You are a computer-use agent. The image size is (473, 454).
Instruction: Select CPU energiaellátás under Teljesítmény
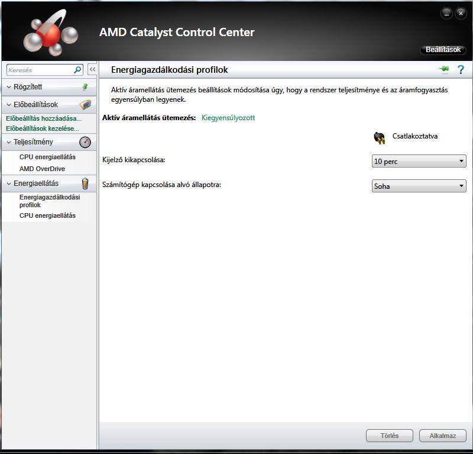coord(47,157)
